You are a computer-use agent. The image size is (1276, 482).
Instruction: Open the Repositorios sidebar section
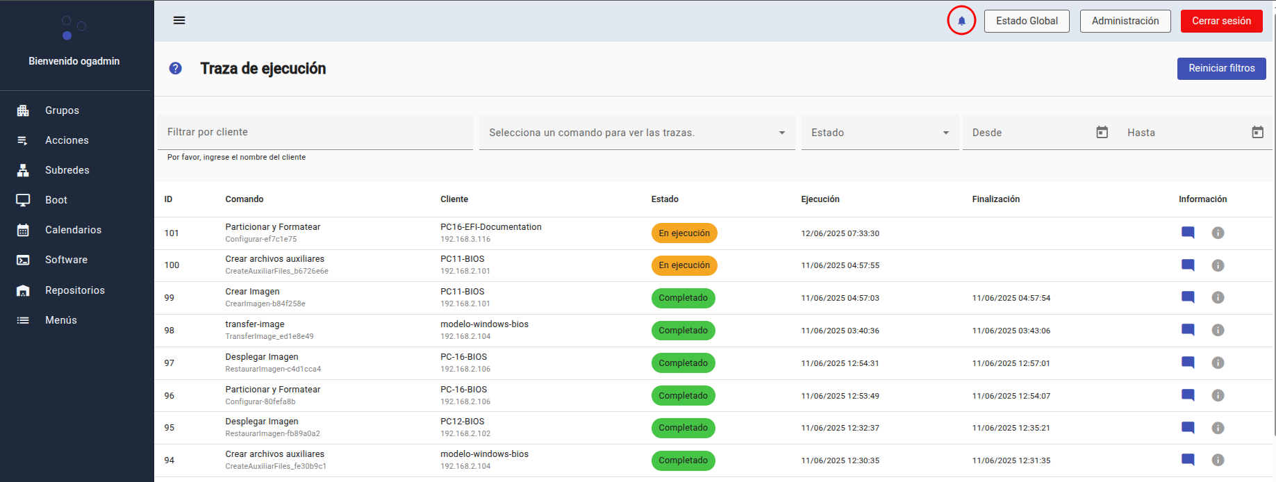74,290
